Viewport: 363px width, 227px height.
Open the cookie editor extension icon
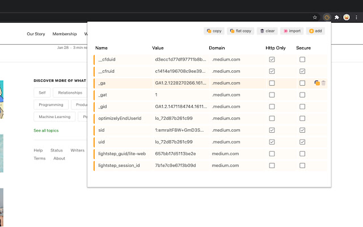point(327,17)
